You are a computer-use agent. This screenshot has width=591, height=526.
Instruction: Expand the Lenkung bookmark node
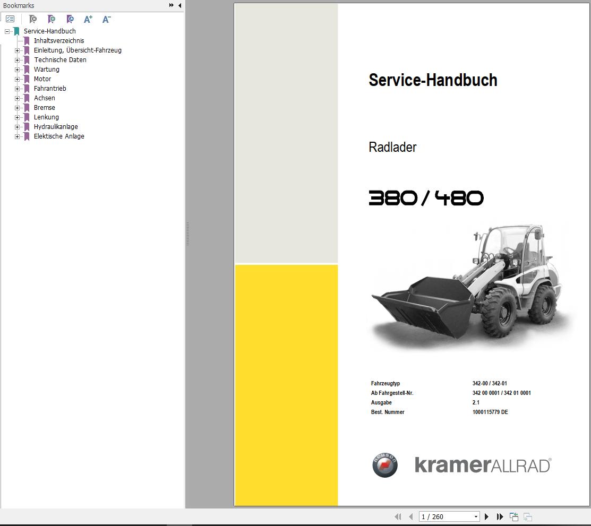pos(17,117)
